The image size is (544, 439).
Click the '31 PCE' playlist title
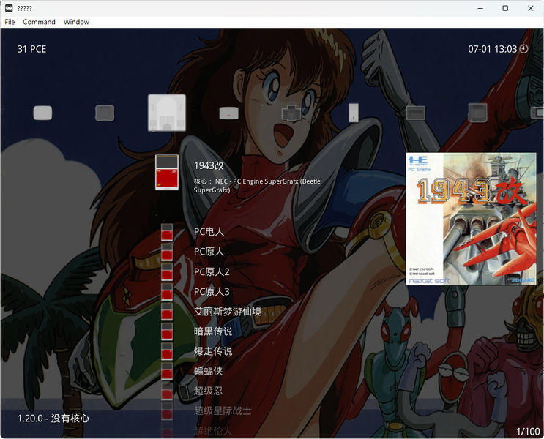click(x=31, y=49)
